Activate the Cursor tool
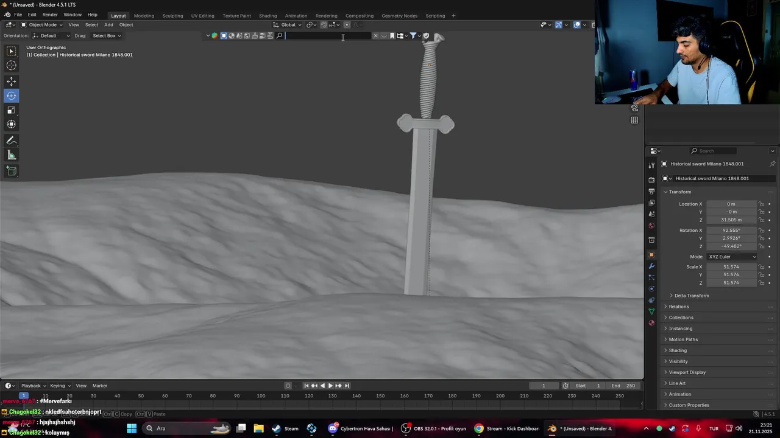780x438 pixels. click(x=11, y=66)
